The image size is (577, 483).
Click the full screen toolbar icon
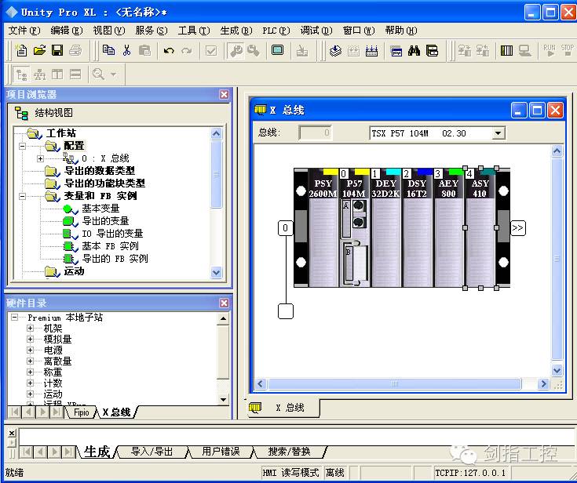point(277,50)
